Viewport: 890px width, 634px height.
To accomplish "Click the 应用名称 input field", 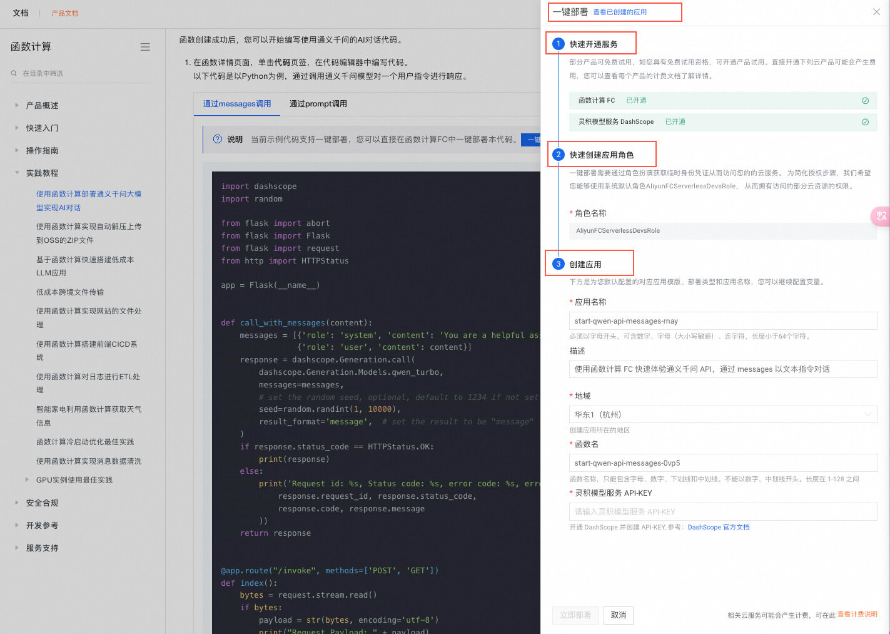I will 723,321.
